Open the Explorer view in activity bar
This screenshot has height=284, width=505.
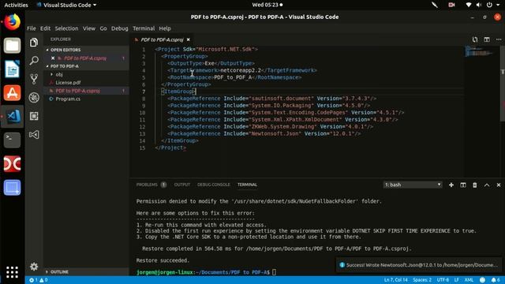tap(34, 42)
